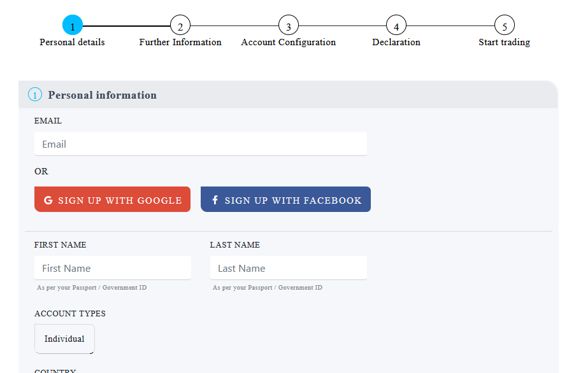
Task: Click the step 1 circle in progress bar
Action: click(72, 26)
